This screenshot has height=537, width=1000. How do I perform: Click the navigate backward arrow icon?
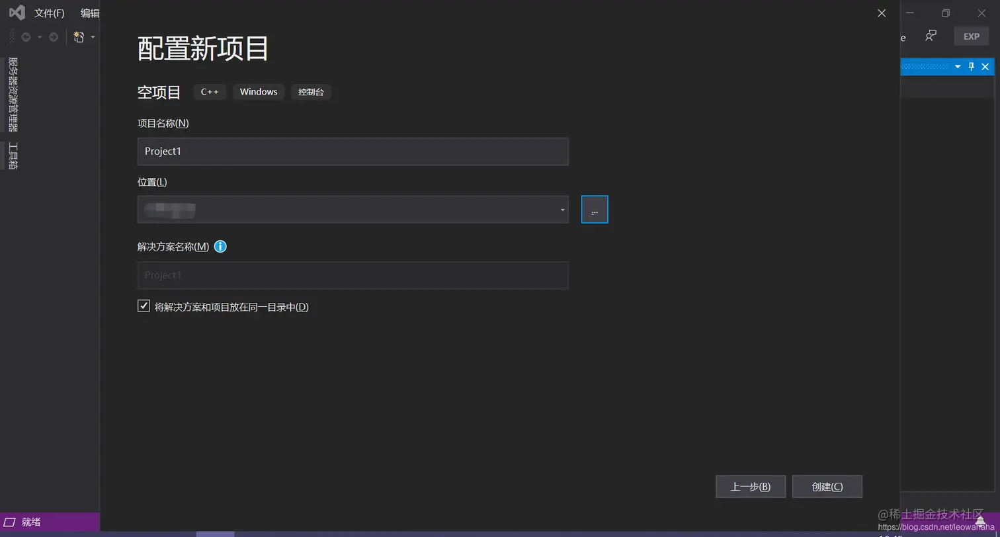click(26, 37)
